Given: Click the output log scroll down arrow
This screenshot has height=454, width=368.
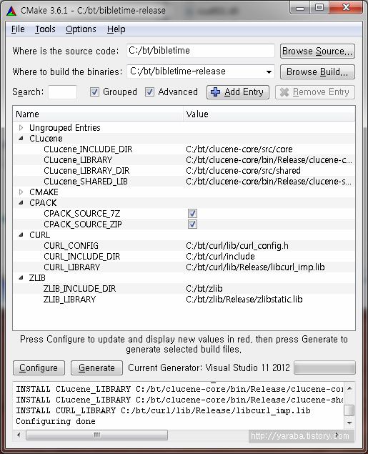Looking at the screenshot, I should point(349,423).
